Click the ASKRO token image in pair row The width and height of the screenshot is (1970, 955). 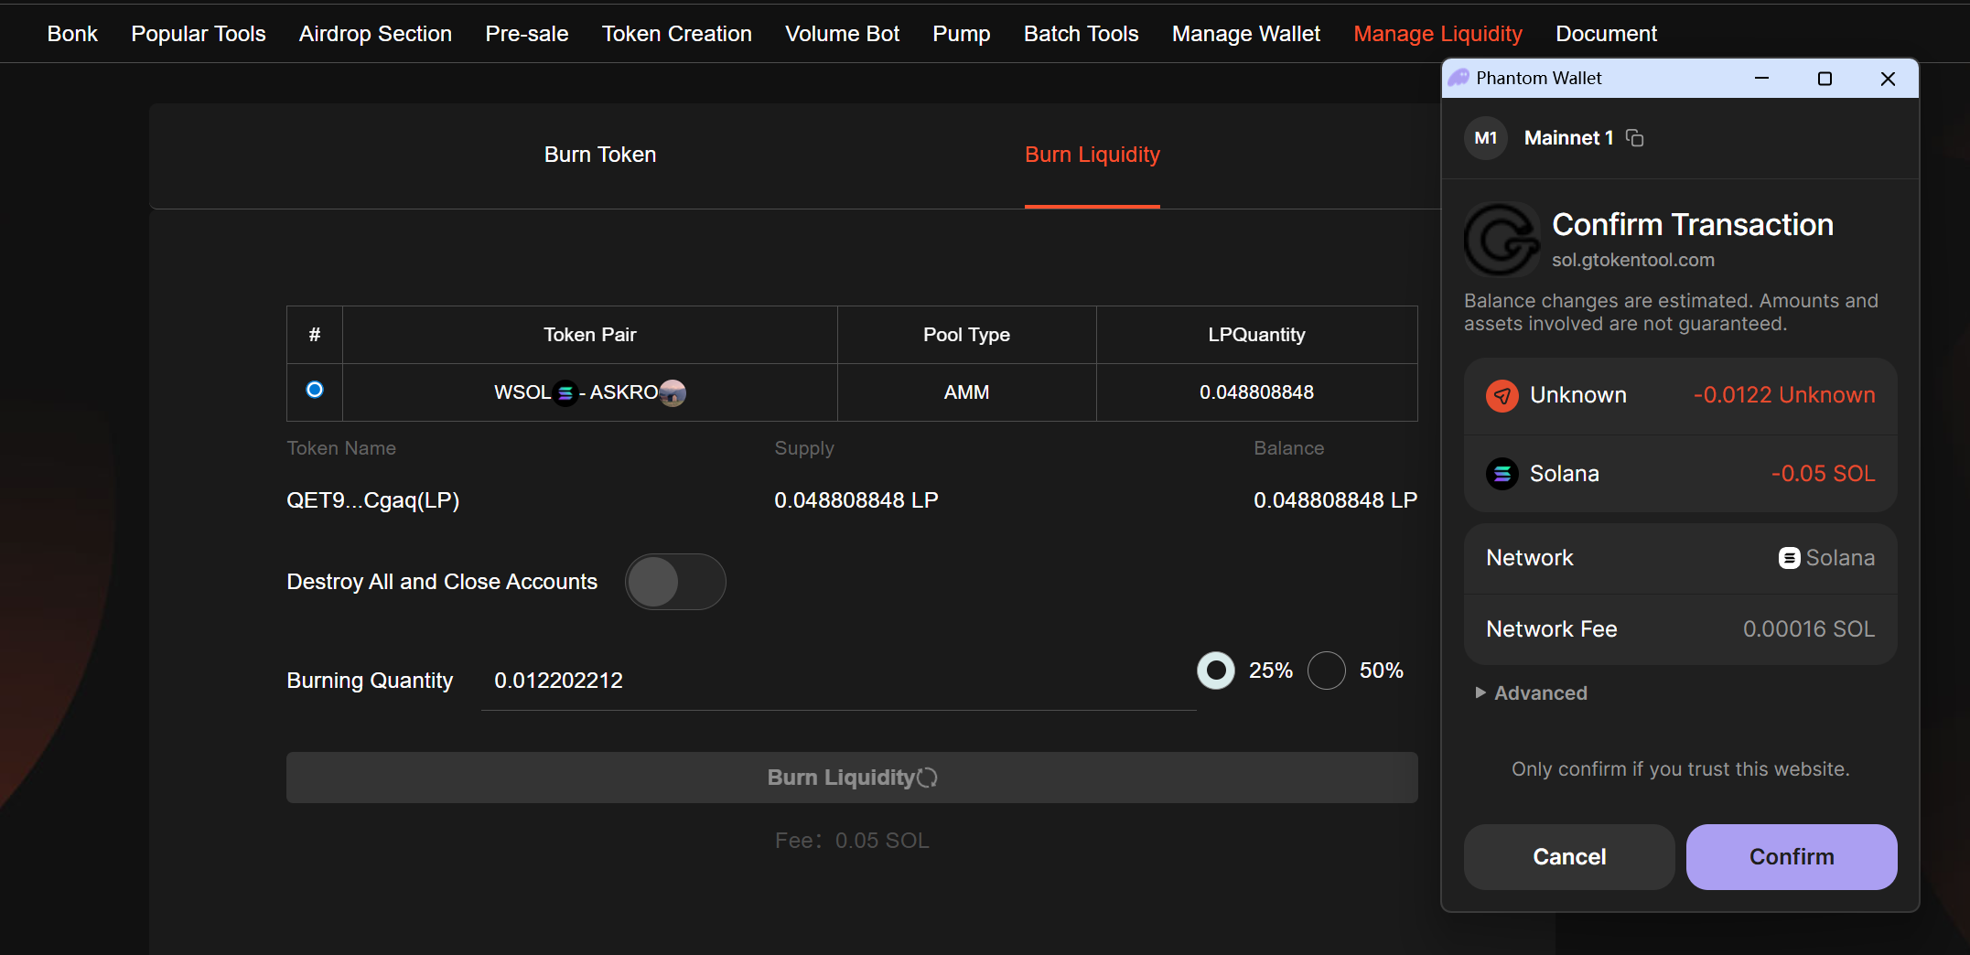coord(673,392)
